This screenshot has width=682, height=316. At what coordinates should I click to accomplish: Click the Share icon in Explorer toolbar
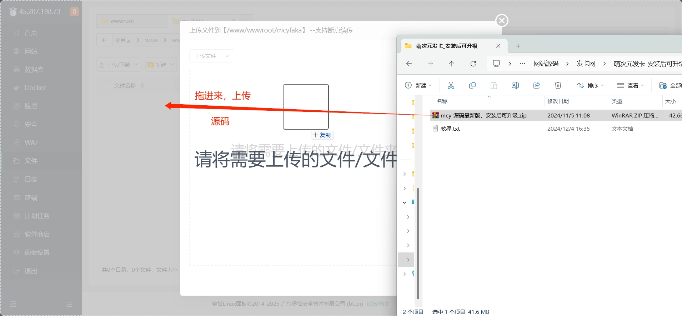537,85
